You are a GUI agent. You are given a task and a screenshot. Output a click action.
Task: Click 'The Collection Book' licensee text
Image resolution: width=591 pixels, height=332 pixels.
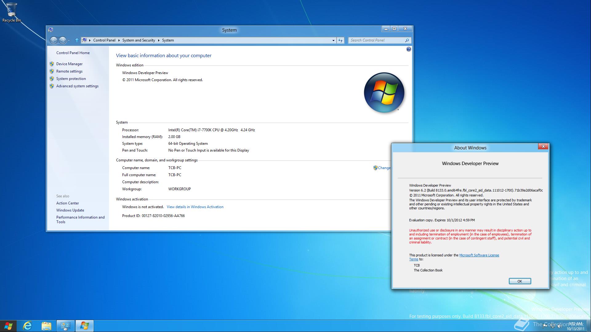click(428, 270)
